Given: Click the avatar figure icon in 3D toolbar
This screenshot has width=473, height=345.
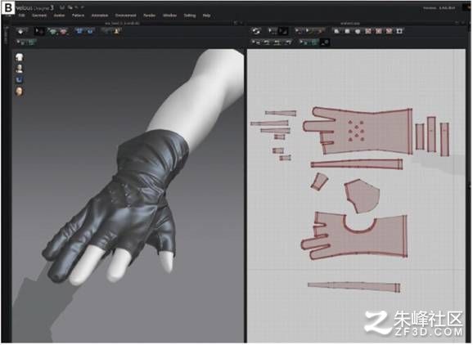Looking at the screenshot, I should (x=116, y=31).
